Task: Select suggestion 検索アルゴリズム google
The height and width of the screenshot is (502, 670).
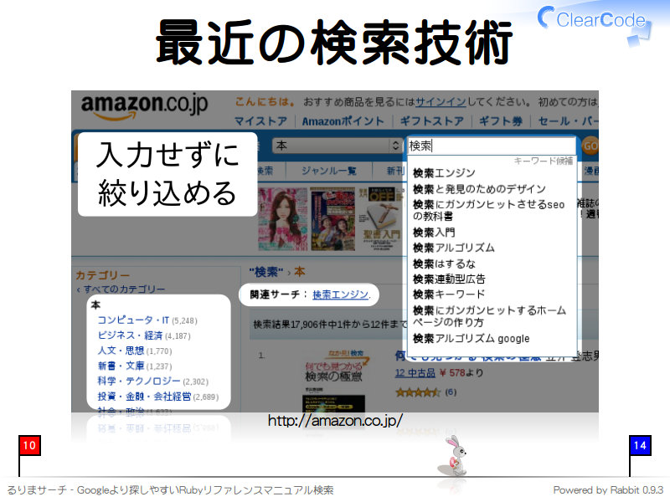Action: coord(471,339)
